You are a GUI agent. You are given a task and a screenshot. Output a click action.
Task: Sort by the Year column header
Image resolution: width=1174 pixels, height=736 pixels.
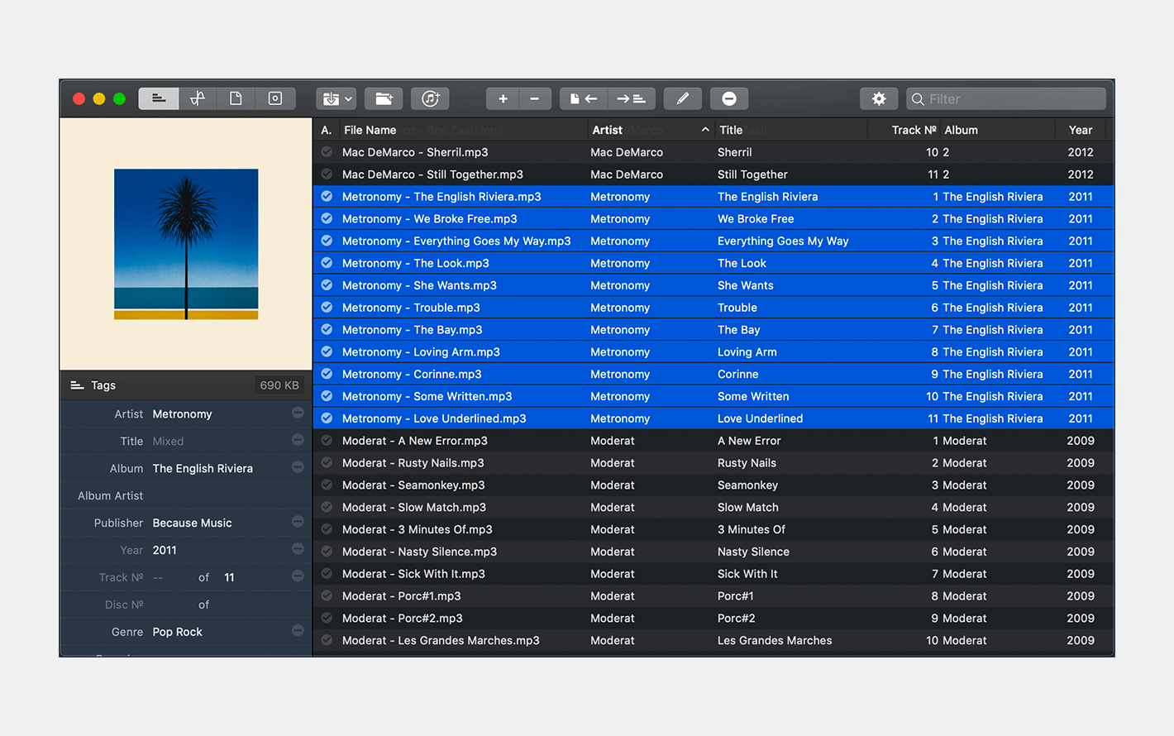point(1081,130)
